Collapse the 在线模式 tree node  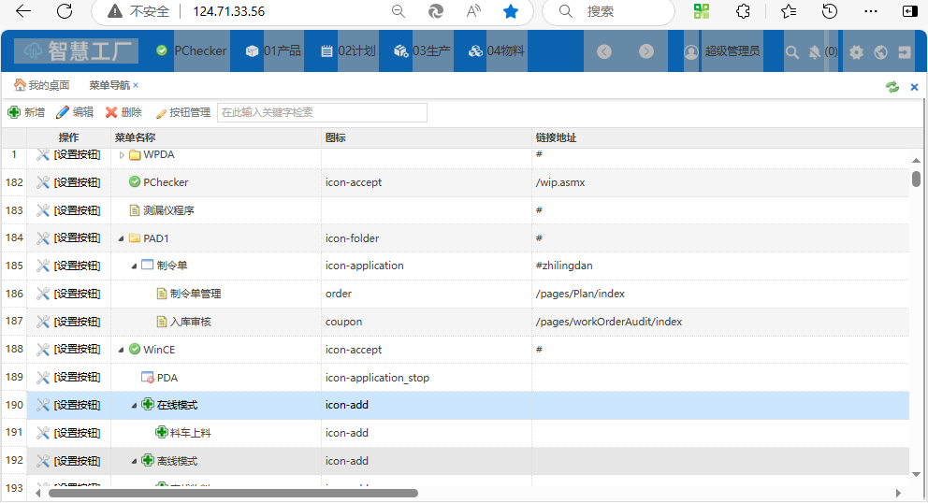point(135,406)
